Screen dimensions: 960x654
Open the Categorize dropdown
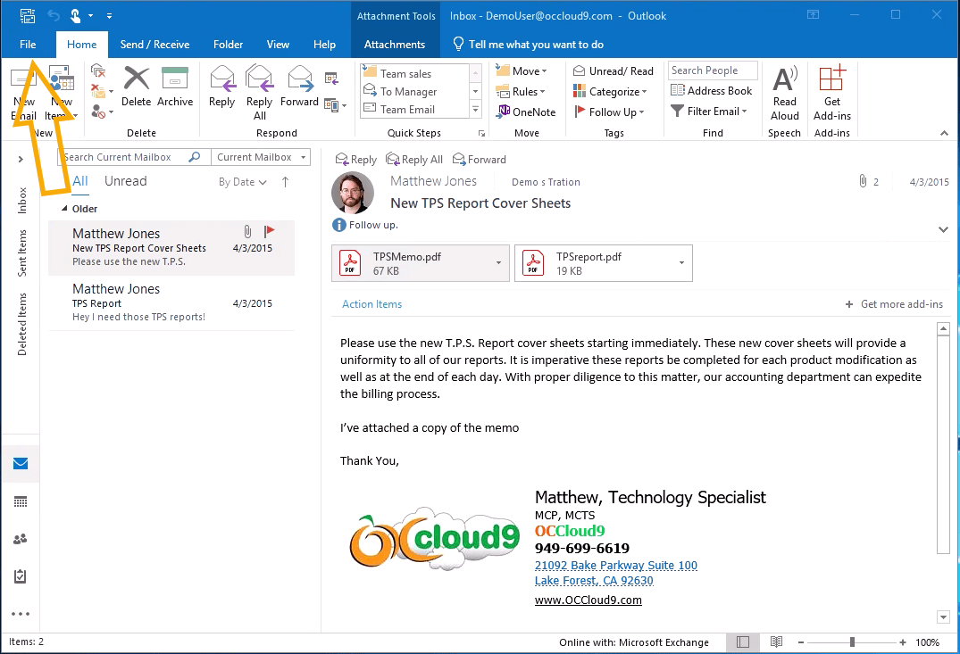pos(610,92)
